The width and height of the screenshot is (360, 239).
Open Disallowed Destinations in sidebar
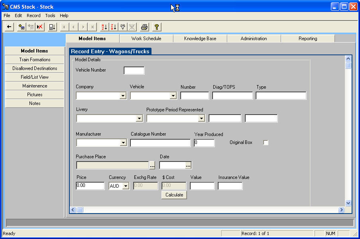[x=34, y=68]
